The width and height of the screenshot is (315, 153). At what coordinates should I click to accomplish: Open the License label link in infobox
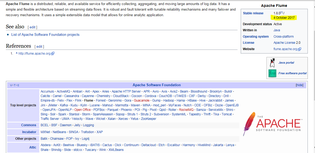point(248,43)
